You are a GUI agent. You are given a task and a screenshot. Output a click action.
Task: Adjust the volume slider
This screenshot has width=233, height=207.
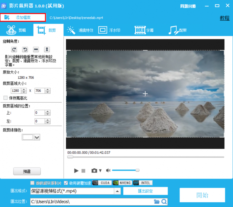tap(126, 170)
